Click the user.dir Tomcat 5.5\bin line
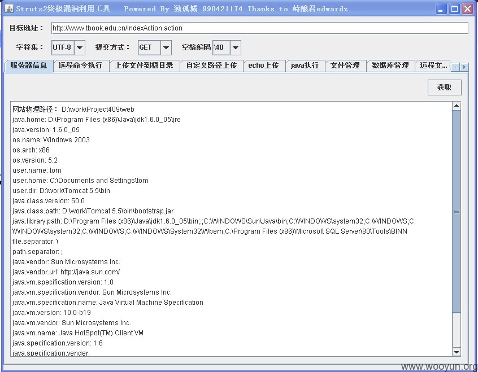This screenshot has width=478, height=372. click(x=61, y=191)
